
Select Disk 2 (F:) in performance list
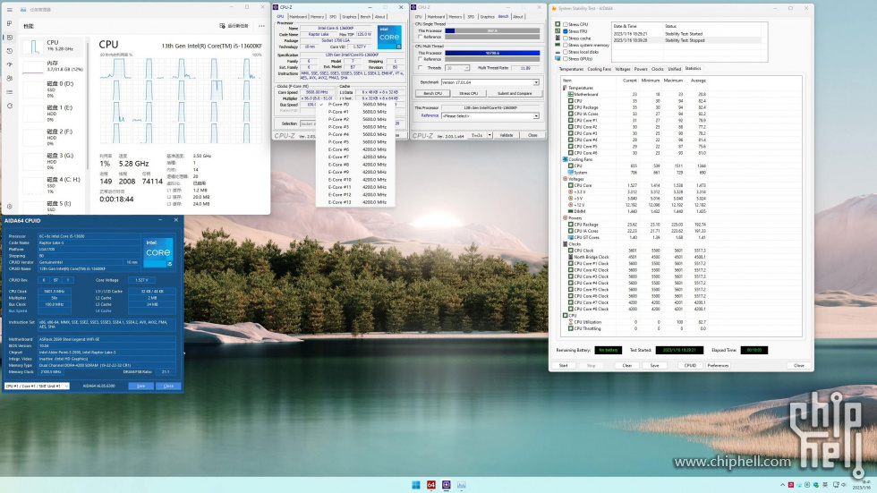tap(53, 138)
